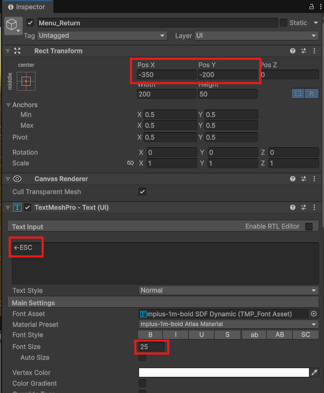Select the Inspector tab
The height and width of the screenshot is (393, 324).
click(x=26, y=7)
